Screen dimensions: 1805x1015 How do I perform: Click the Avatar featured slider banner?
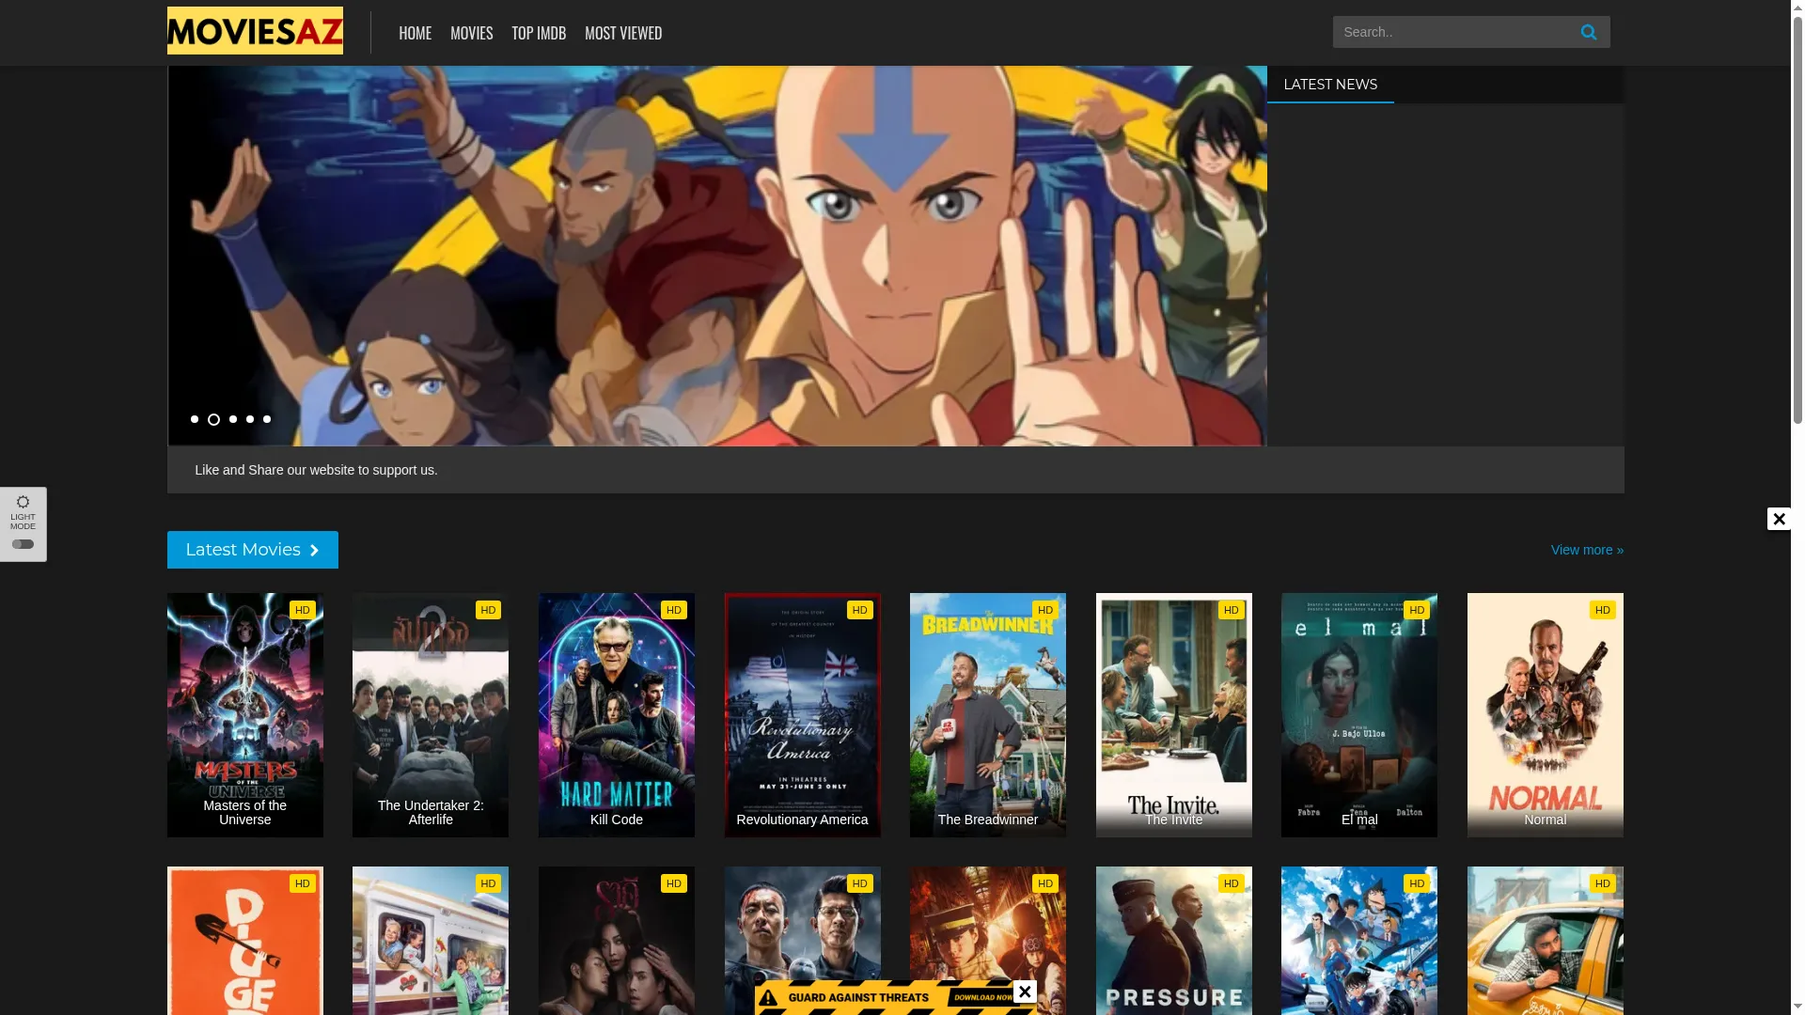coord(717,256)
